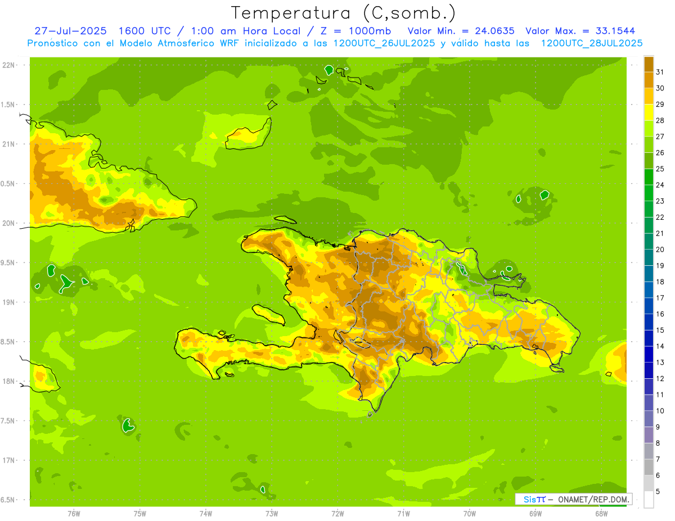Click the legend value "16"
This screenshot has width=675, height=521.
point(660,314)
